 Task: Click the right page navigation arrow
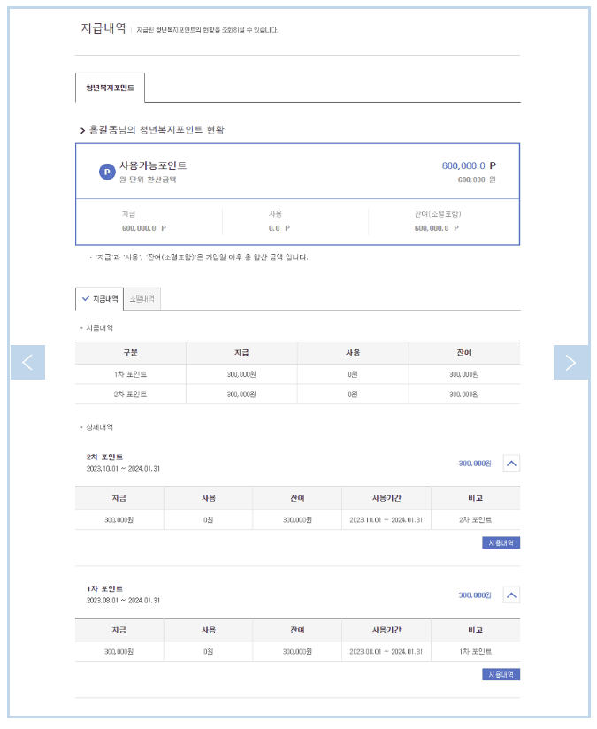pos(570,362)
